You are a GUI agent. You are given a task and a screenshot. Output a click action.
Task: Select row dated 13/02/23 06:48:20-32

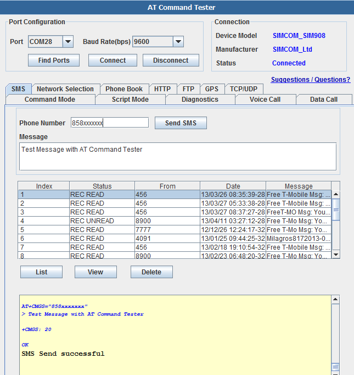(x=175, y=256)
